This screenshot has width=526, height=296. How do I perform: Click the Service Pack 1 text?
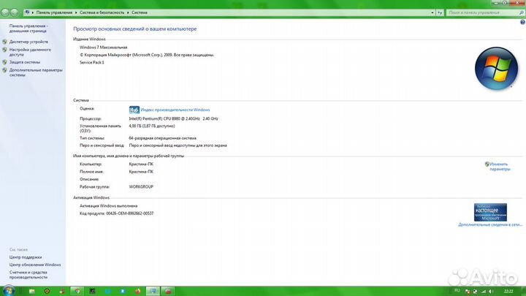(92, 62)
